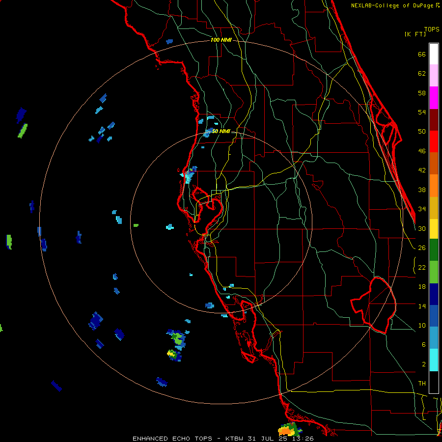
Task: Select the 54 scale label
Action: [x=422, y=112]
